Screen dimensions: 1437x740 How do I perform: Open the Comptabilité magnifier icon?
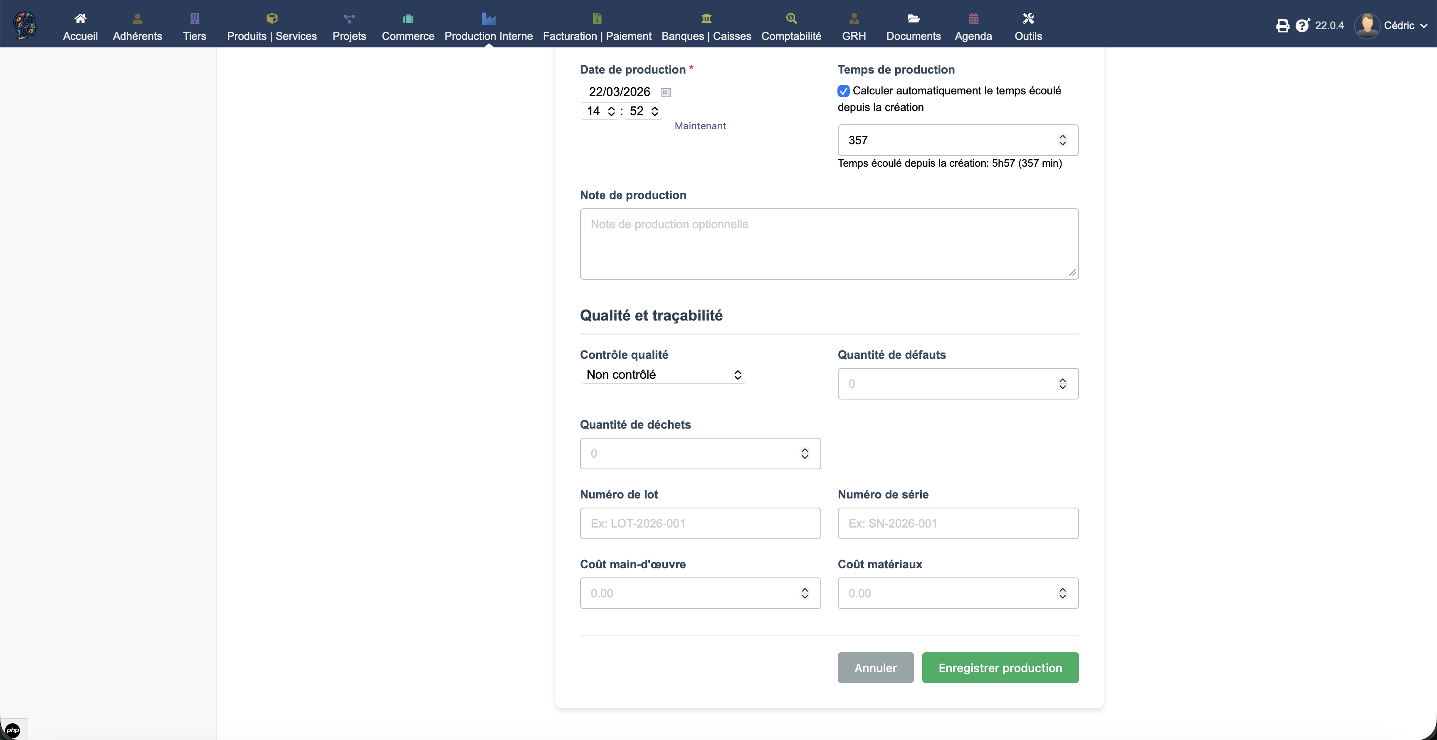pos(791,18)
